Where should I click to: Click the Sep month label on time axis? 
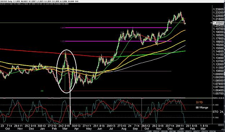click(135, 129)
